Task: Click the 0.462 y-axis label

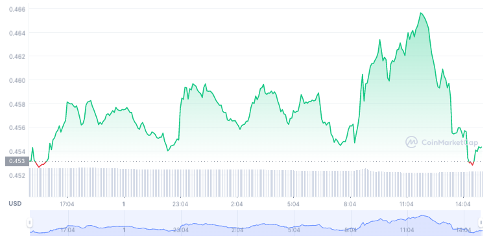Action: (17, 56)
